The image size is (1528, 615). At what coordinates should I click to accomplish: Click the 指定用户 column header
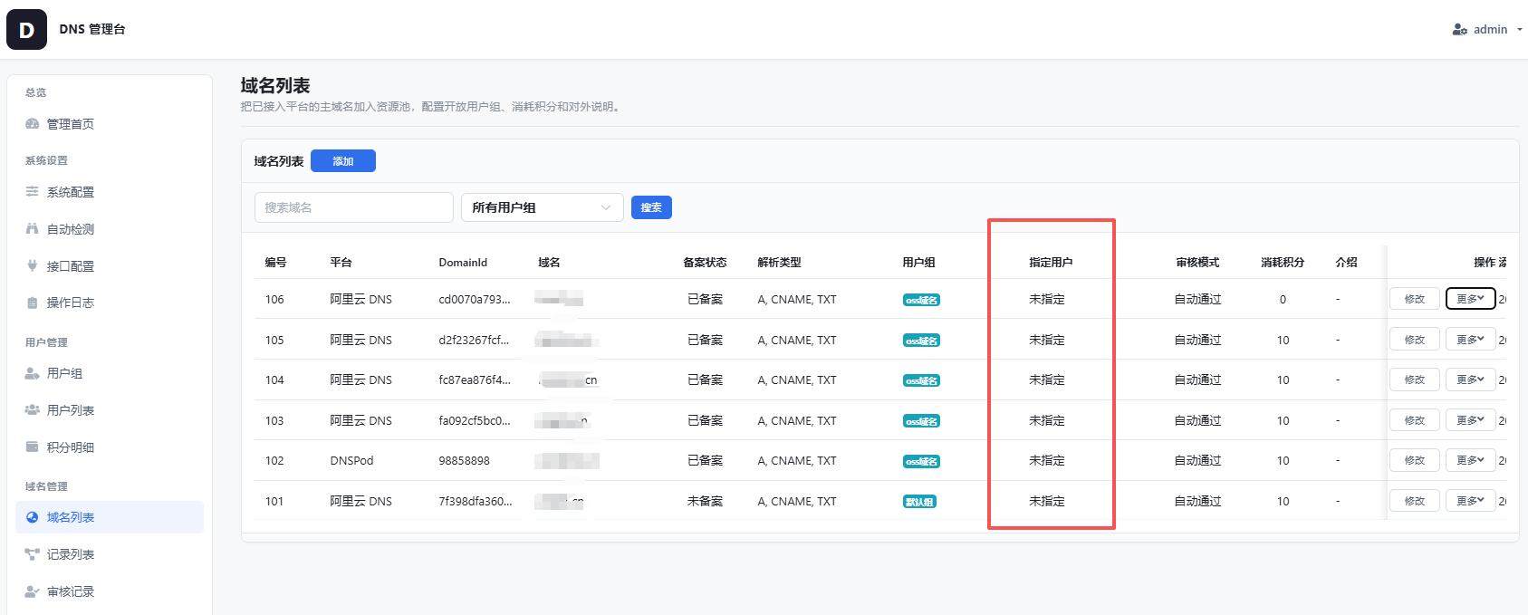[x=1051, y=263]
